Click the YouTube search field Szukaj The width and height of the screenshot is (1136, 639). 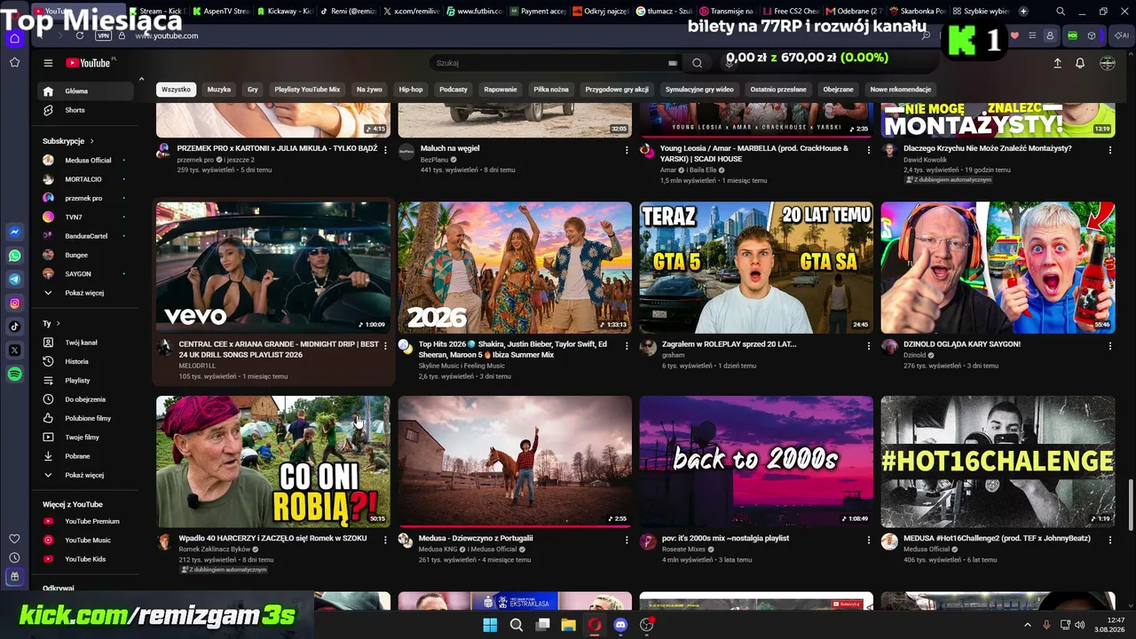[556, 63]
